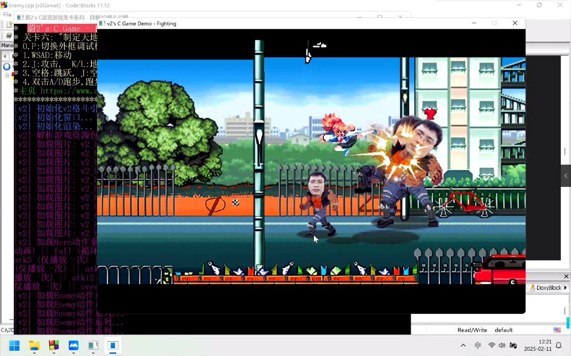Open the Windows Start menu
The width and height of the screenshot is (571, 356).
pos(14,345)
